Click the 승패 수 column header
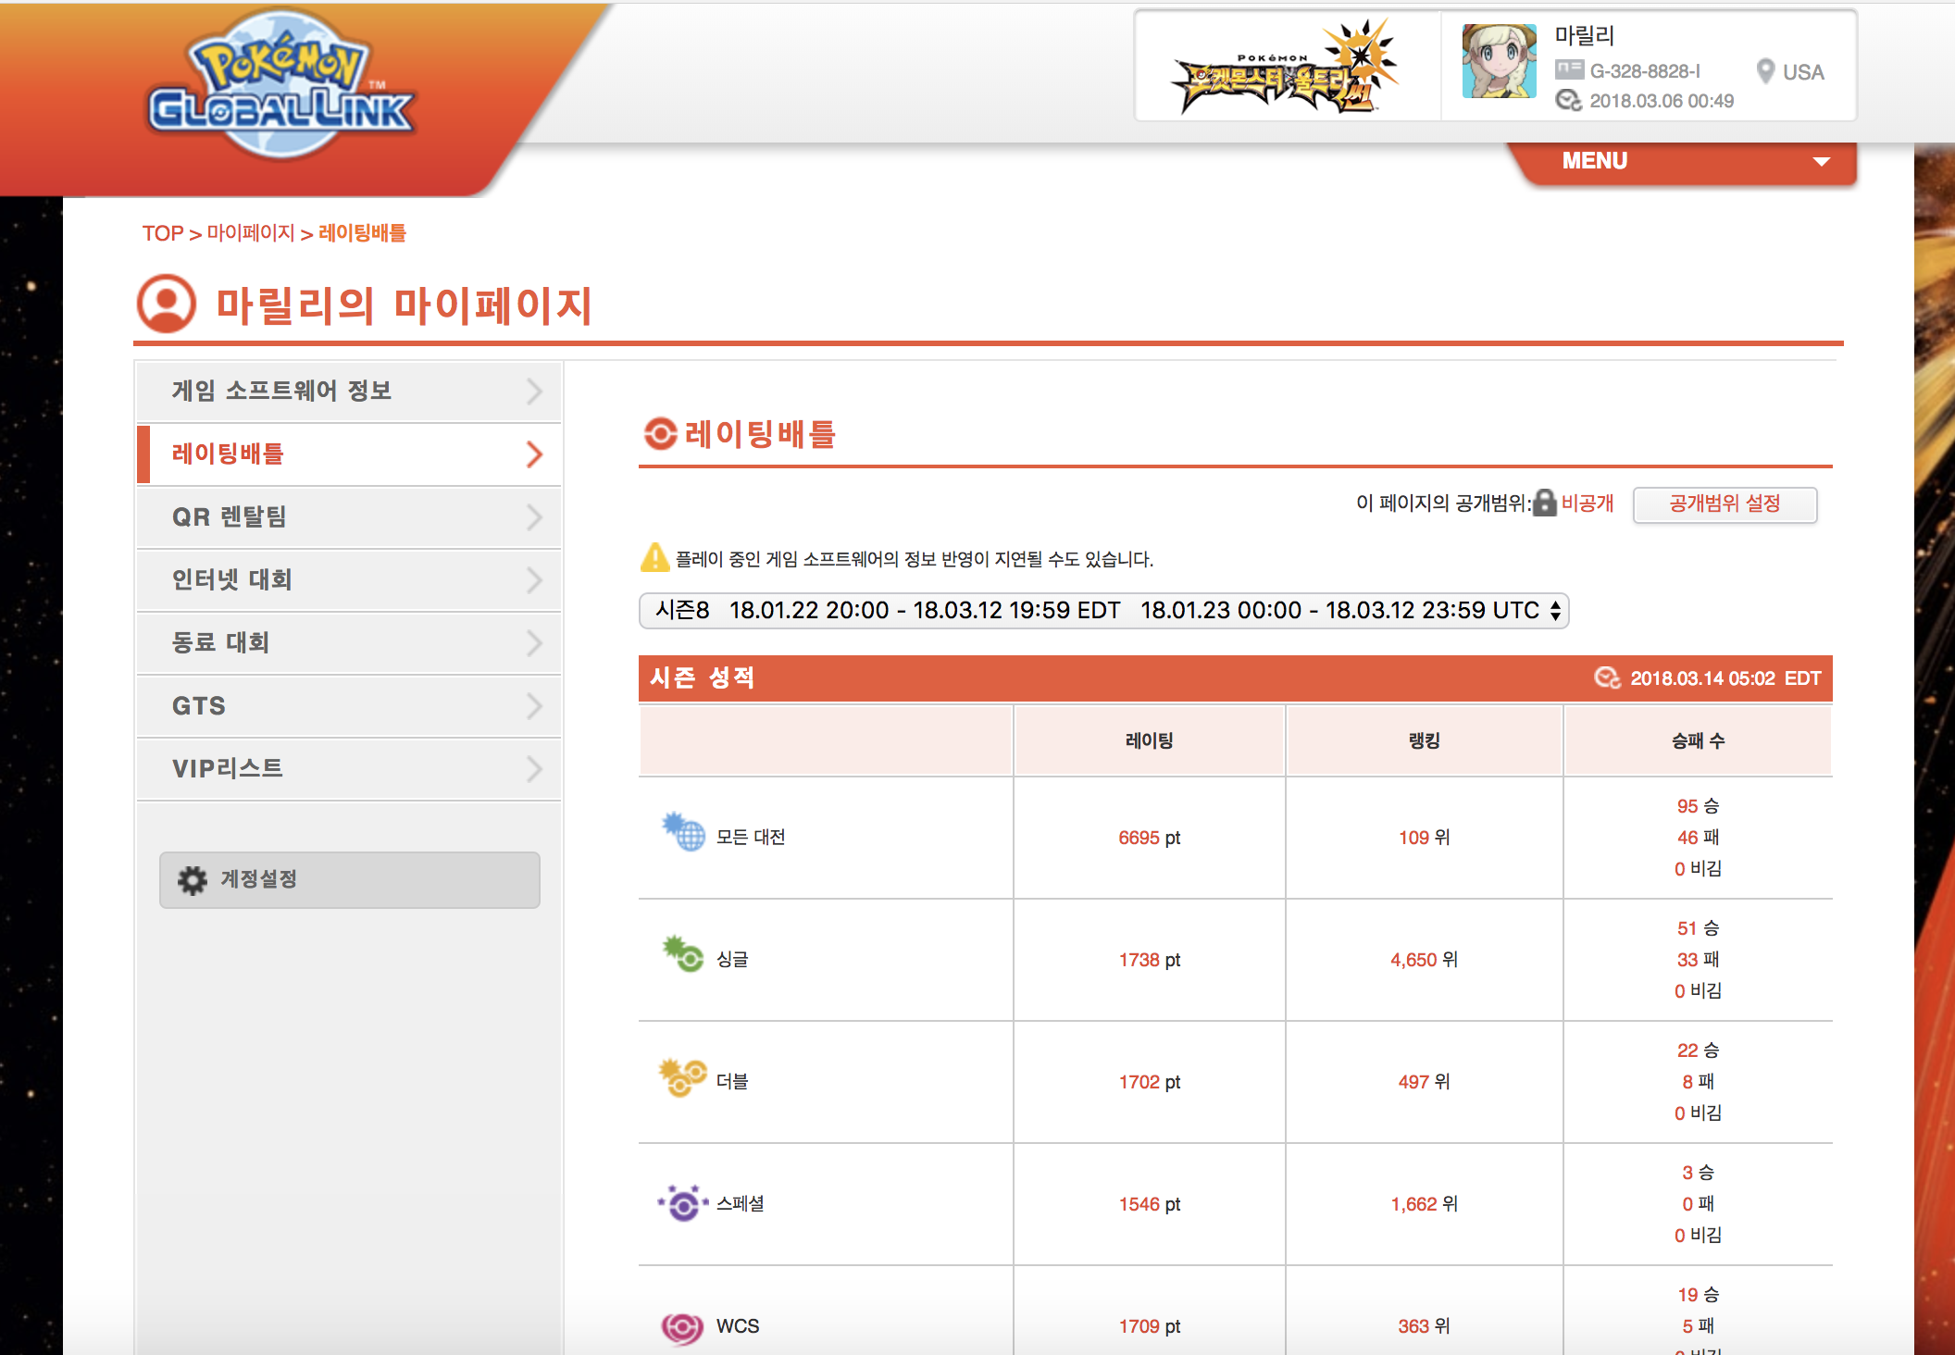1955x1355 pixels. [x=1698, y=740]
